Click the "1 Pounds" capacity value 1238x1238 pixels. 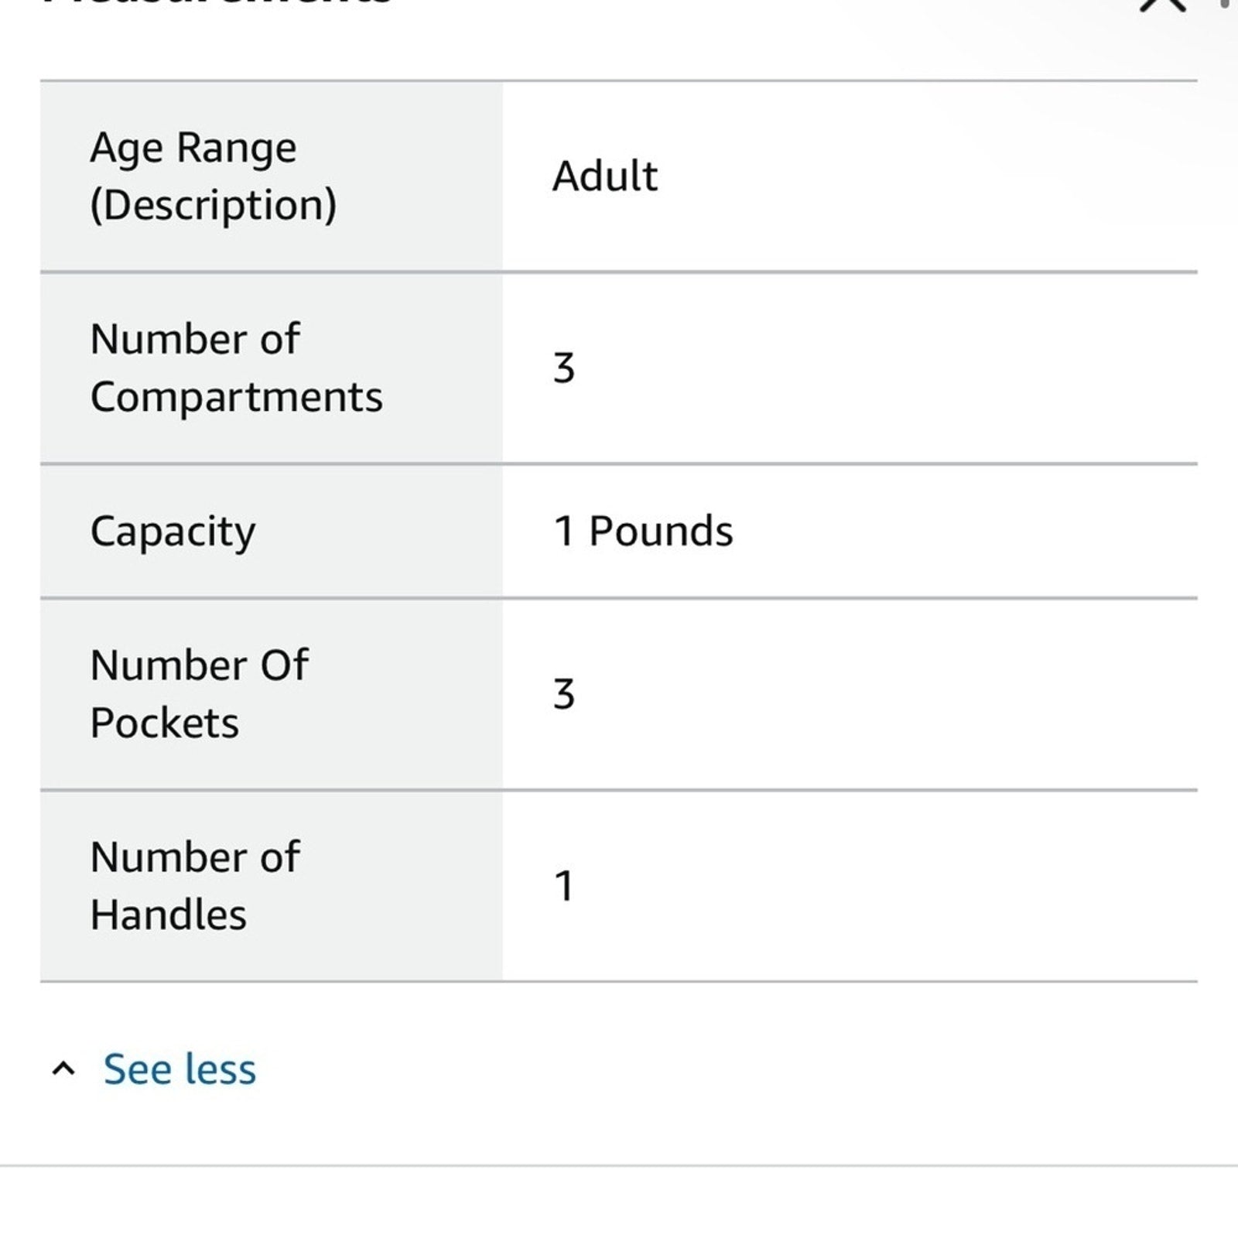click(643, 532)
